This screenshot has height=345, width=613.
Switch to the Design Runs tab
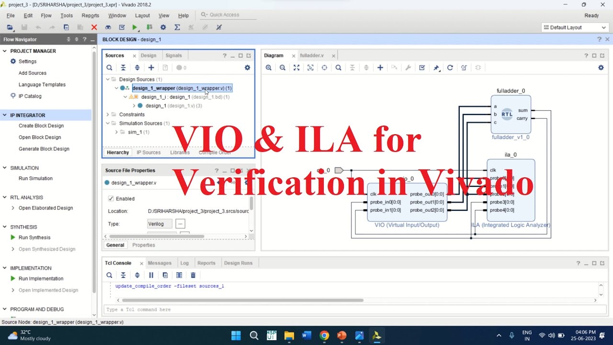point(238,263)
